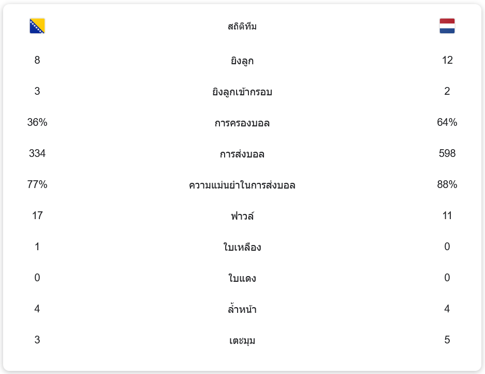Select the 17 fouls value
This screenshot has width=485, height=374.
pyautogui.click(x=37, y=215)
